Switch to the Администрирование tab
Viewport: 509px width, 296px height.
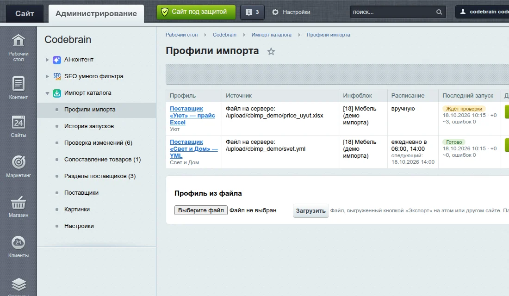pos(96,13)
